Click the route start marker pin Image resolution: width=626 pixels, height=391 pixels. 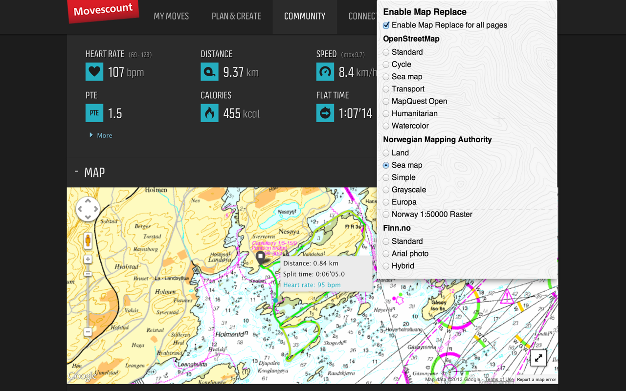click(x=261, y=258)
